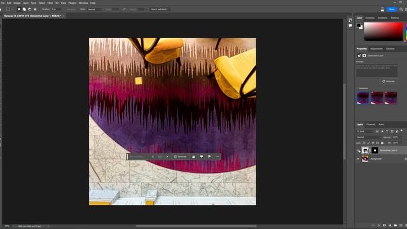This screenshot has height=229, width=407.
Task: Open the Layer menu
Action: pyautogui.click(x=25, y=3)
